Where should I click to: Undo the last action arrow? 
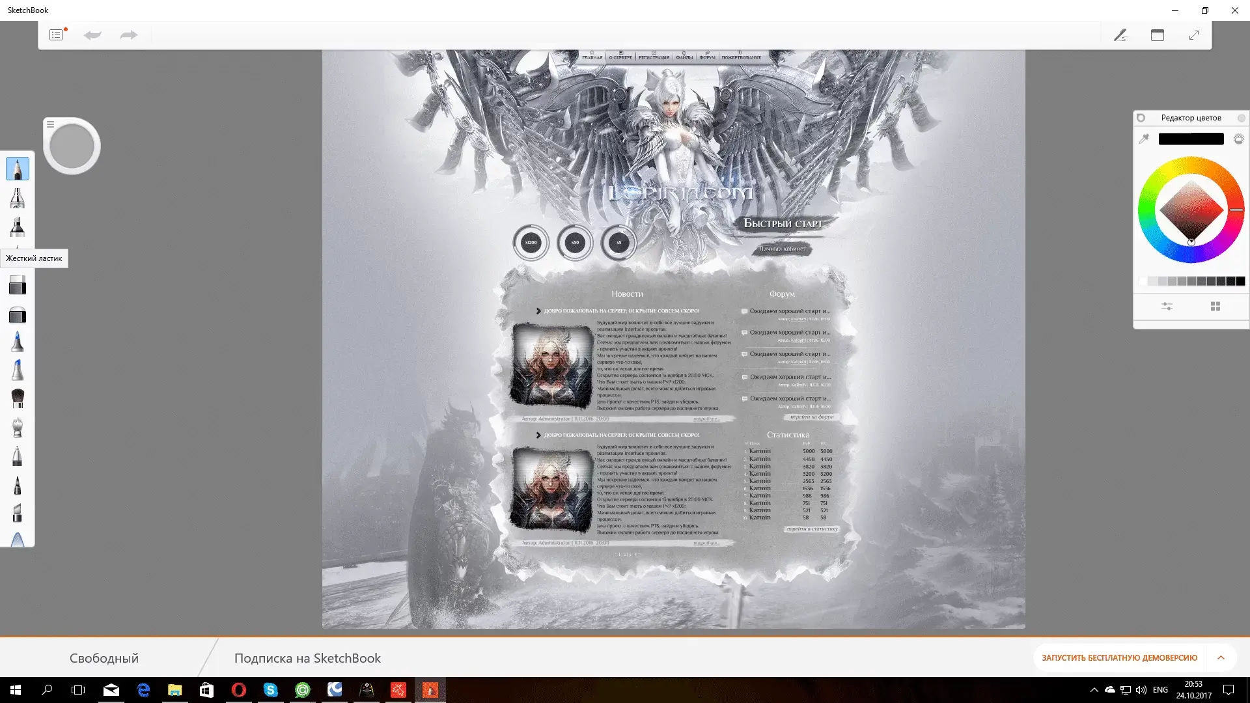pos(92,35)
